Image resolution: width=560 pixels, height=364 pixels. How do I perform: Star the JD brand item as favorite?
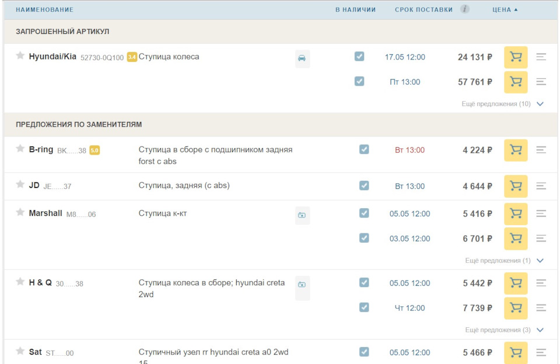tap(20, 184)
